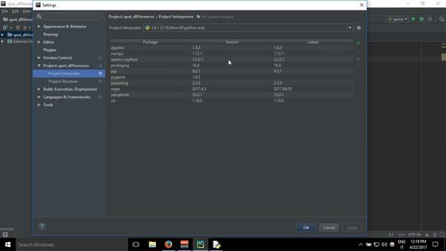446x251 pixels.
Task: Click the Apply button
Action: [x=352, y=228]
